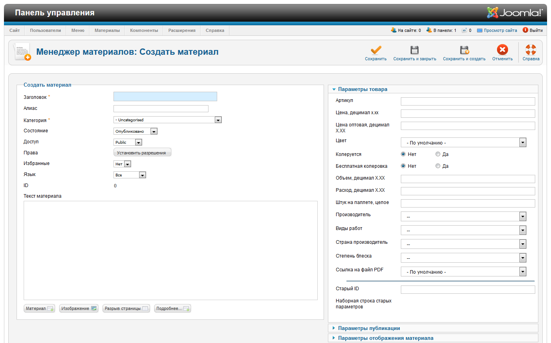This screenshot has width=551, height=343.
Task: Expand Параметры отображения материала panel
Action: [x=433, y=338]
